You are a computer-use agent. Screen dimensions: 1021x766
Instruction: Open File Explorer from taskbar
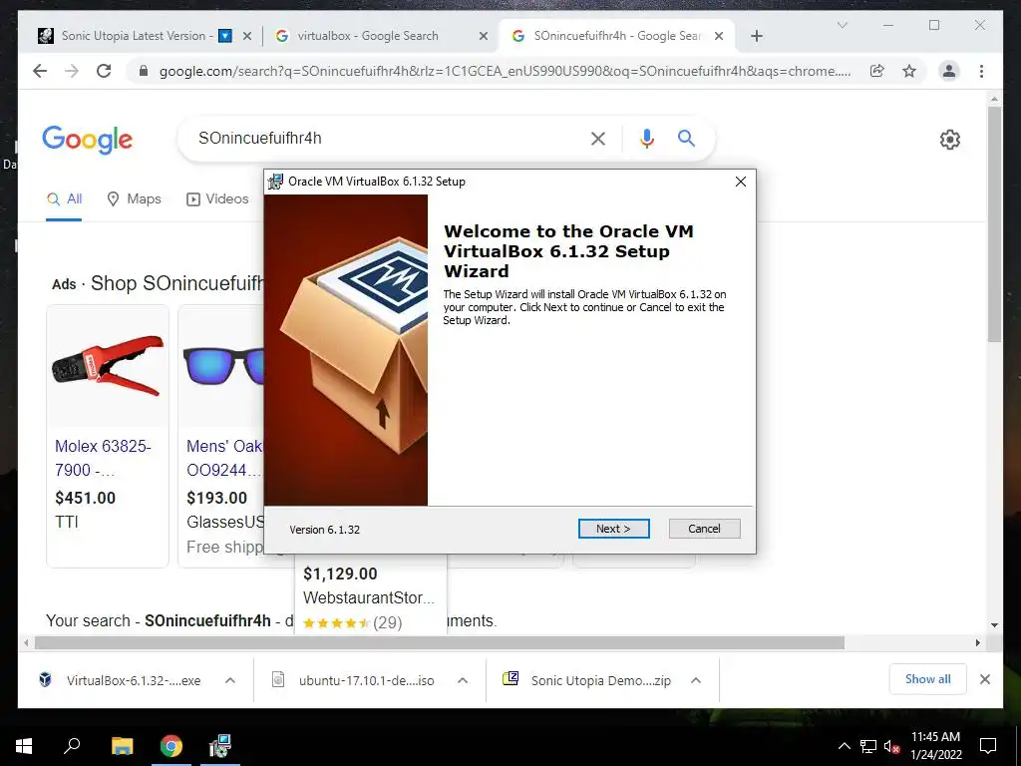(x=122, y=746)
